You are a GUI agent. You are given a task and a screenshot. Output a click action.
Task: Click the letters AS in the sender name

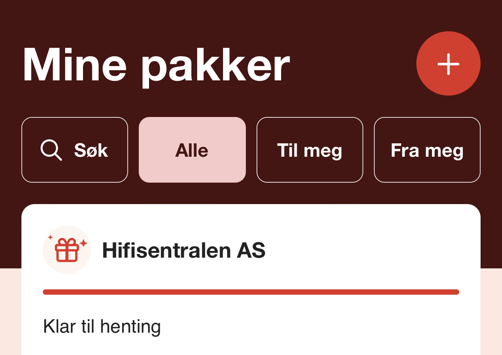[x=251, y=250]
